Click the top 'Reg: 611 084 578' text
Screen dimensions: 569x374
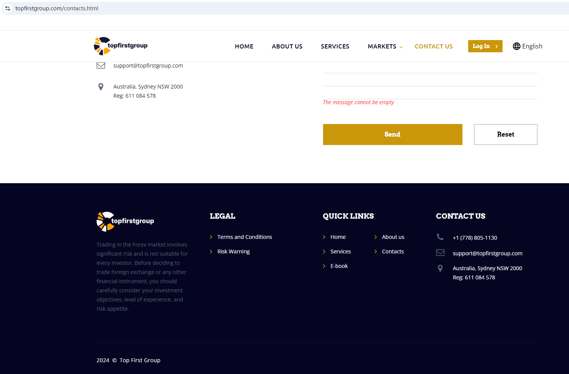(134, 96)
